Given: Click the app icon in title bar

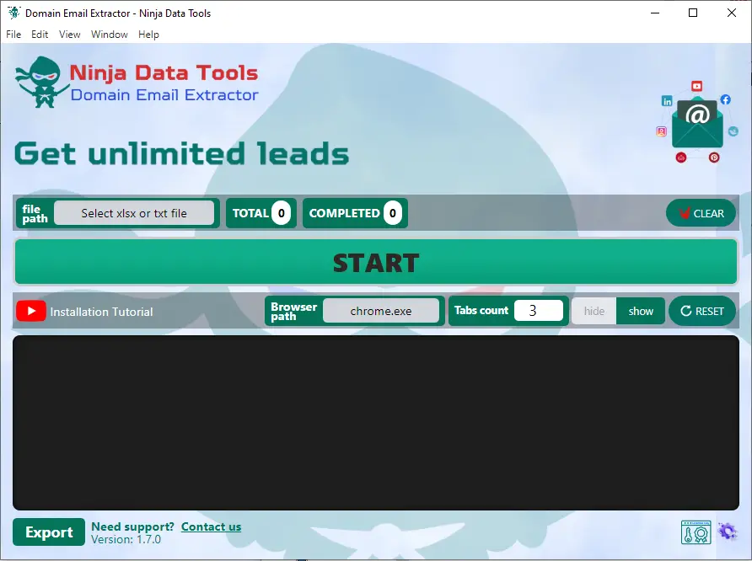Looking at the screenshot, I should coord(13,13).
